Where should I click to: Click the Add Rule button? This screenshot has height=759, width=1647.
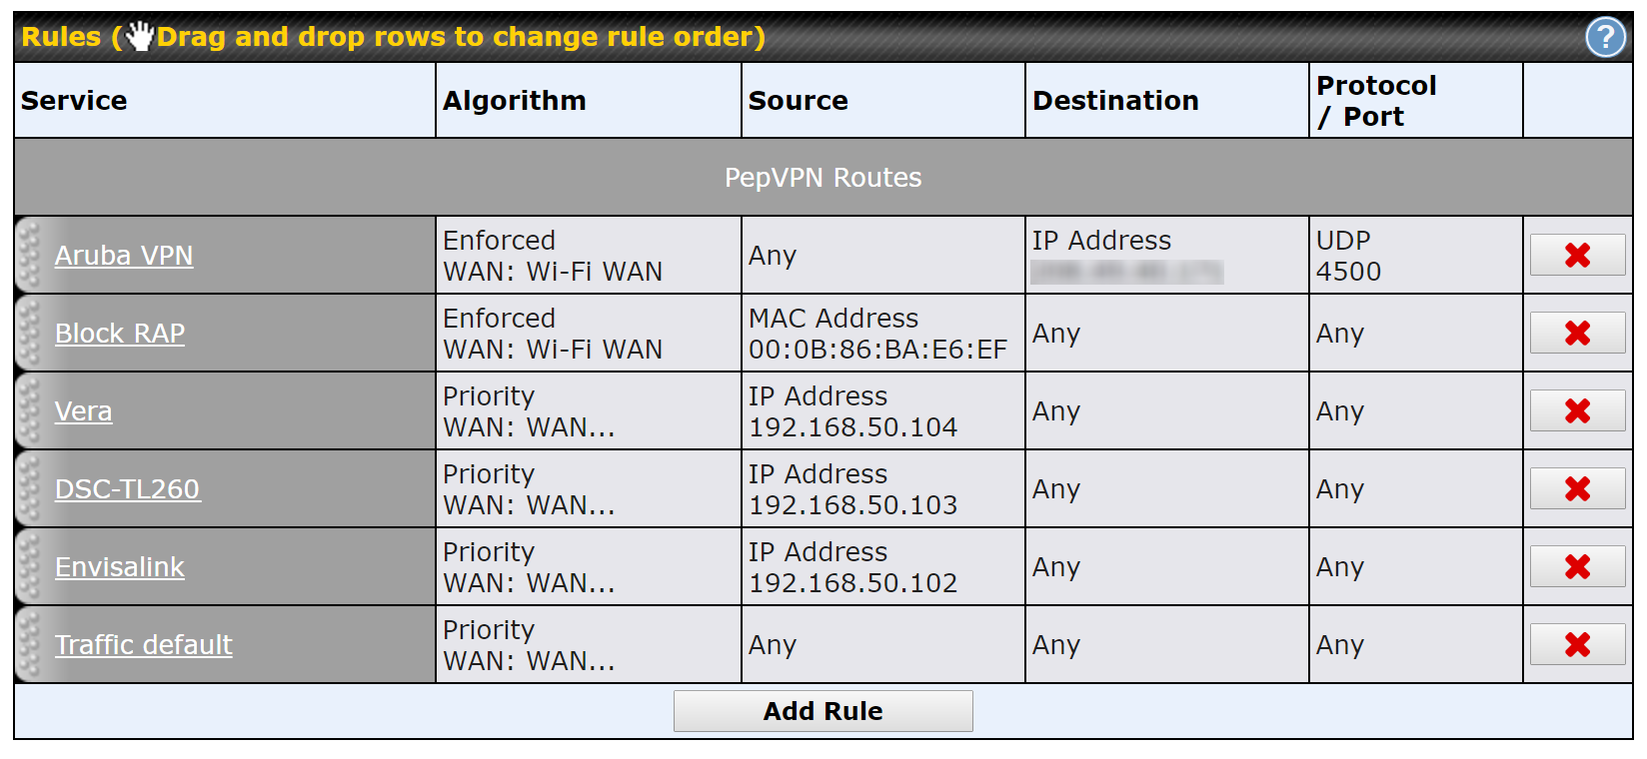[x=823, y=711]
